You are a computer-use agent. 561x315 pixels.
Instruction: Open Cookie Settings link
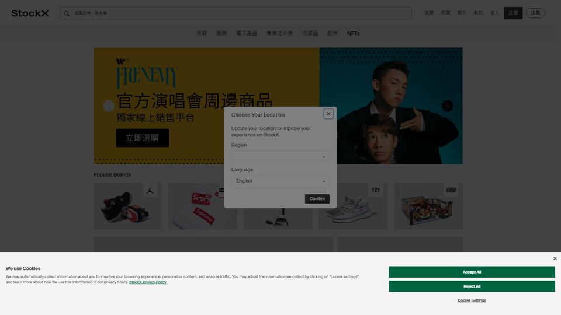(472, 300)
